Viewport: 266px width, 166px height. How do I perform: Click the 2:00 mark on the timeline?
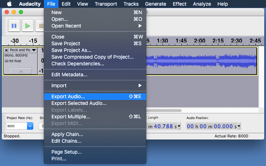click(199, 41)
